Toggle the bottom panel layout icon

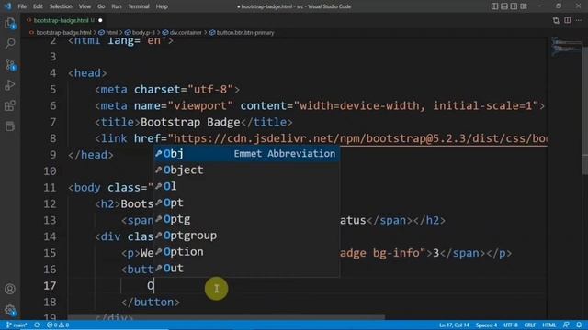[x=504, y=6]
